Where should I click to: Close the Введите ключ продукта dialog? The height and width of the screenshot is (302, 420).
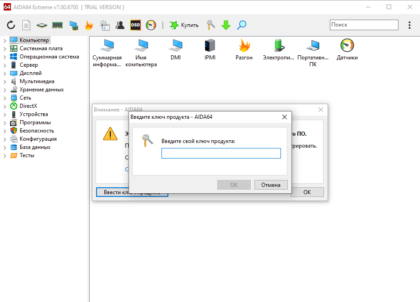285,117
